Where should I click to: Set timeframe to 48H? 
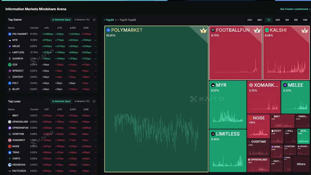click(259, 20)
